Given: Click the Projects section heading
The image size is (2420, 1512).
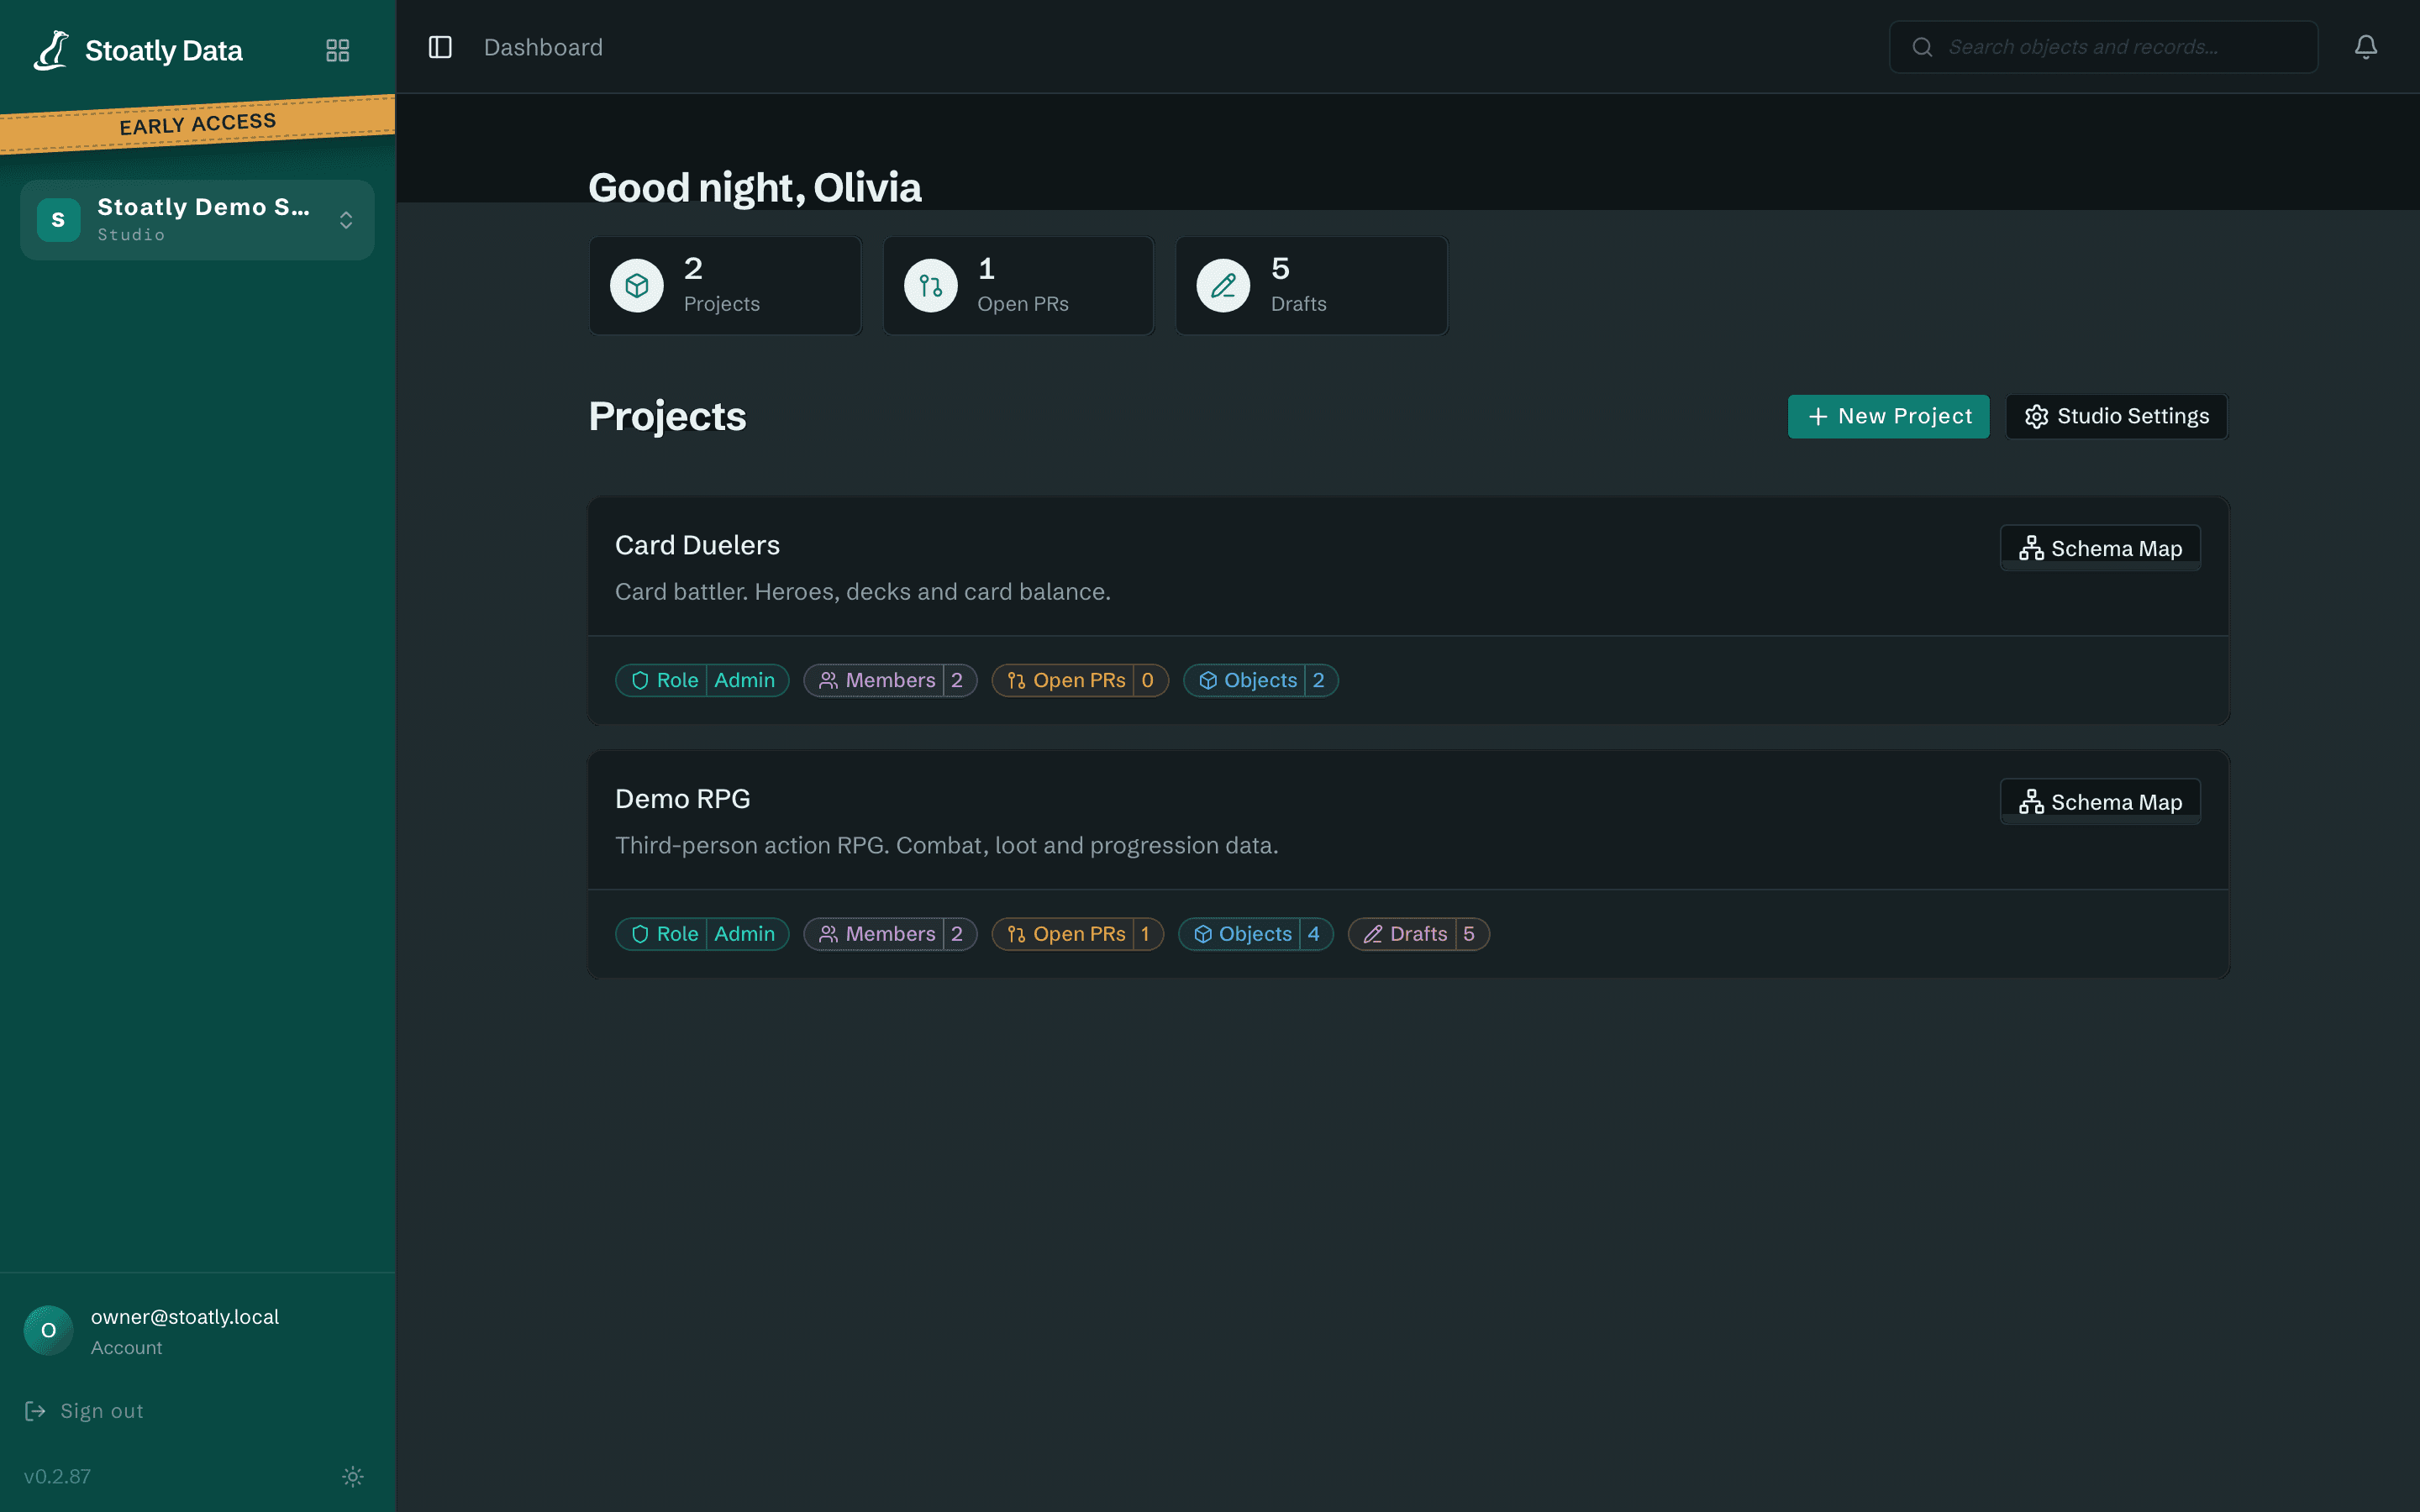Looking at the screenshot, I should 667,416.
